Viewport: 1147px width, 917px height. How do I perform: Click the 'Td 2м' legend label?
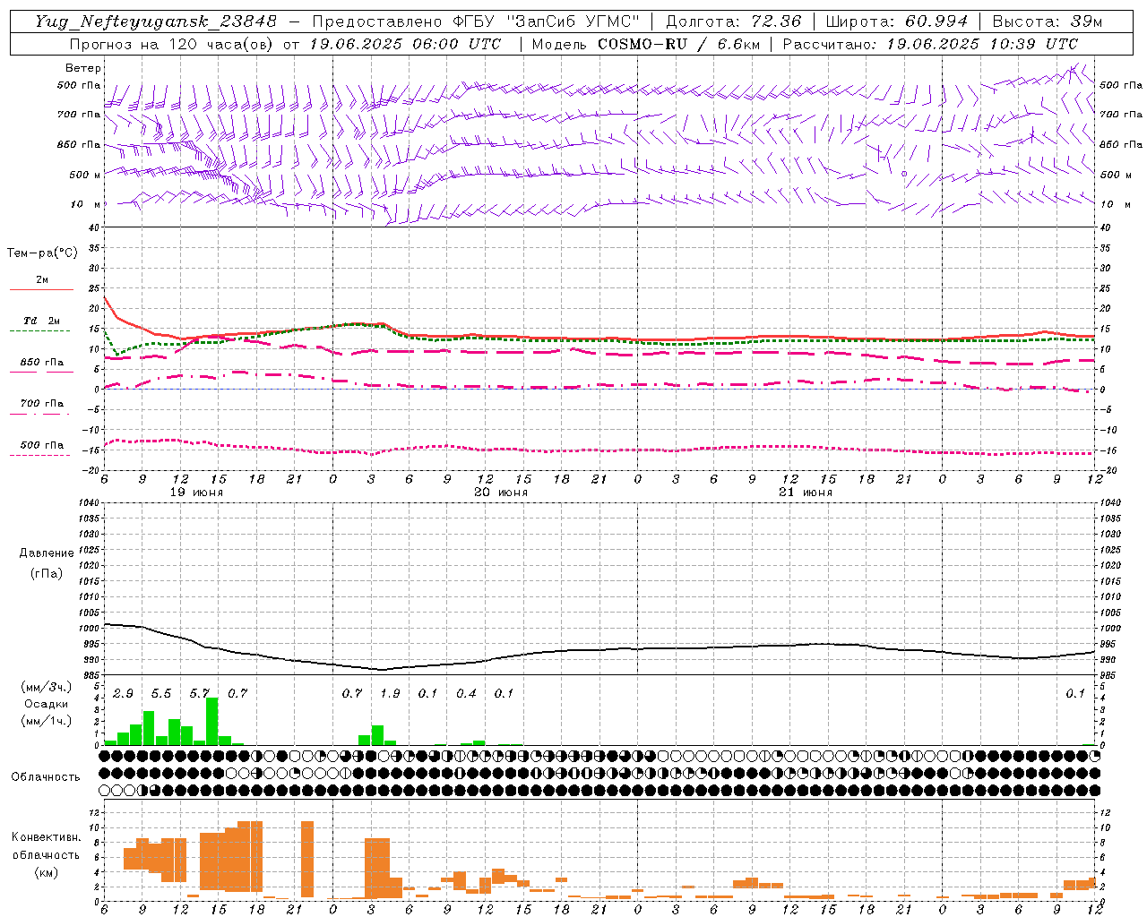[x=41, y=320]
